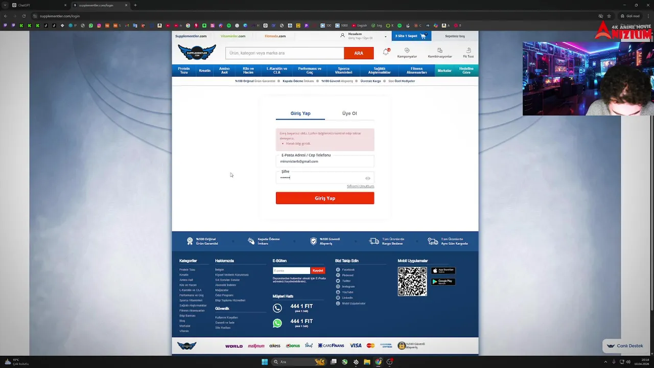Reload the page with browser refresh icon
The image size is (654, 368).
pyautogui.click(x=24, y=16)
